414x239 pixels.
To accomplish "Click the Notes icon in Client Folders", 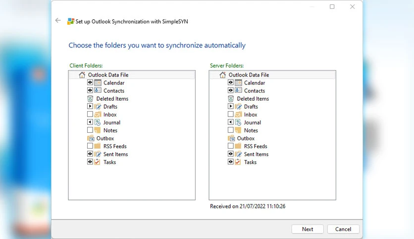I will (98, 130).
